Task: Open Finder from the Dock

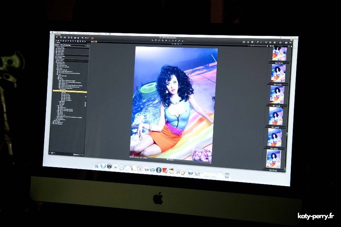Action: [97, 166]
